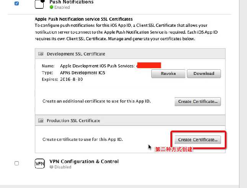Image resolution: width=247 pixels, height=188 pixels.
Task: Click the Push Notifications app icon
Action: point(39,4)
